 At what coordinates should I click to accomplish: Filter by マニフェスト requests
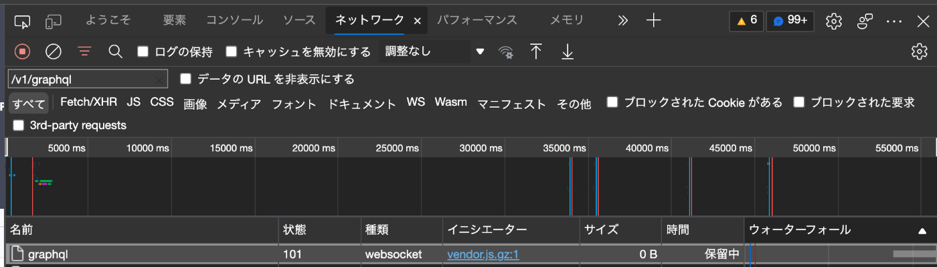coord(511,104)
